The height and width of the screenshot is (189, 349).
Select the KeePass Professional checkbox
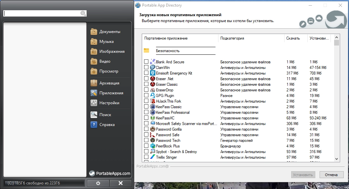coord(146,112)
